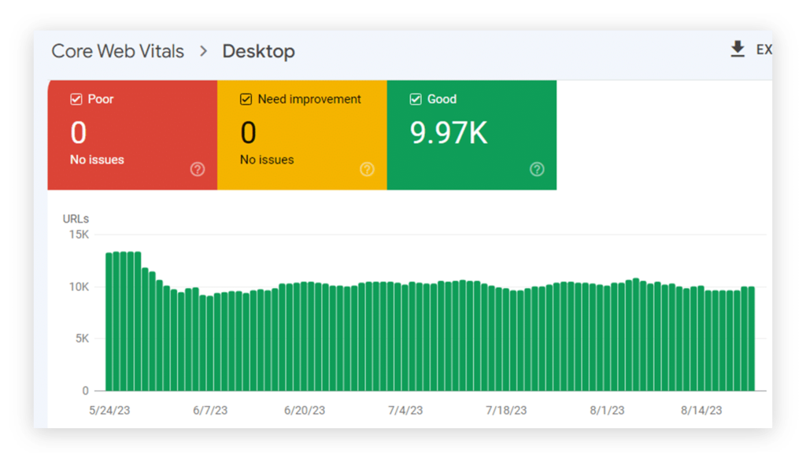
Task: Click the partially visible Export text button
Action: [x=763, y=50]
